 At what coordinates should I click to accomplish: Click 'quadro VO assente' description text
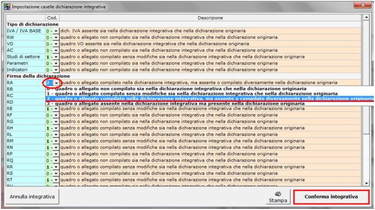pyautogui.click(x=155, y=44)
